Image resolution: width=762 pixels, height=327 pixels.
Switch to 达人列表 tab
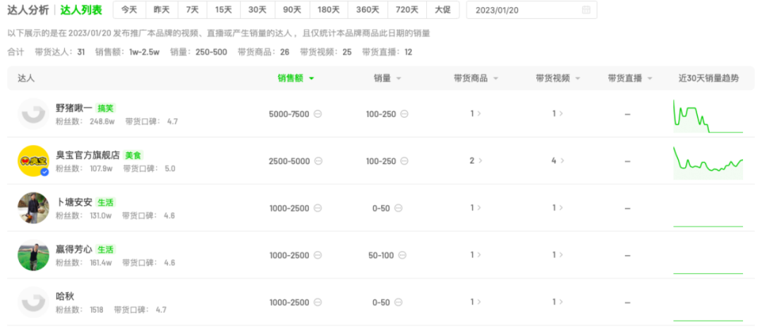[81, 10]
